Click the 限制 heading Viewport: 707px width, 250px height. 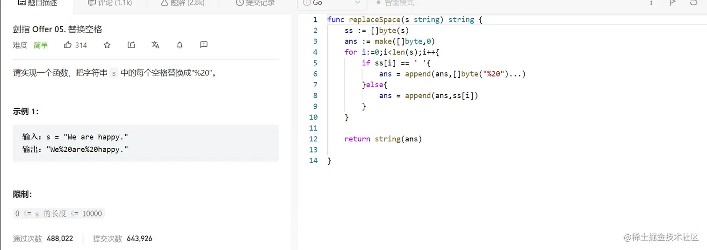(22, 194)
